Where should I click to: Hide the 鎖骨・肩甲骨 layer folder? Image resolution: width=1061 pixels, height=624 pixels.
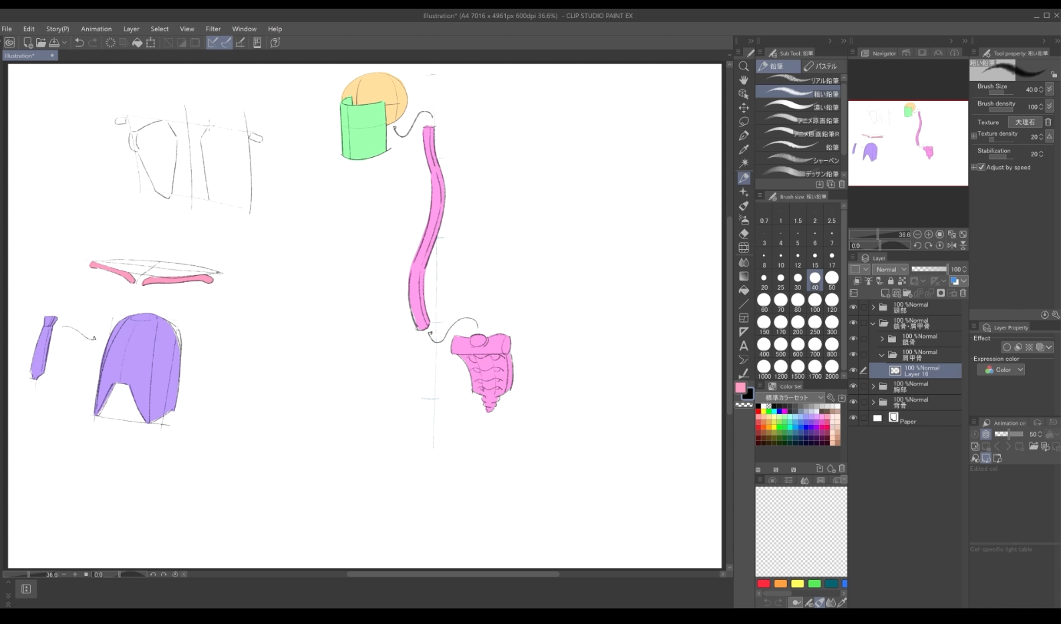point(853,323)
